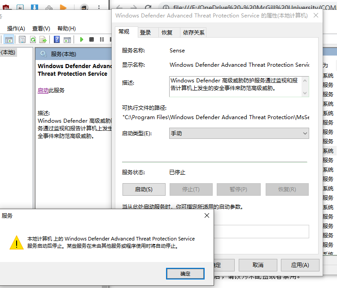The height and width of the screenshot is (288, 337).
Task: Click the service name value Sense
Action: click(x=177, y=51)
